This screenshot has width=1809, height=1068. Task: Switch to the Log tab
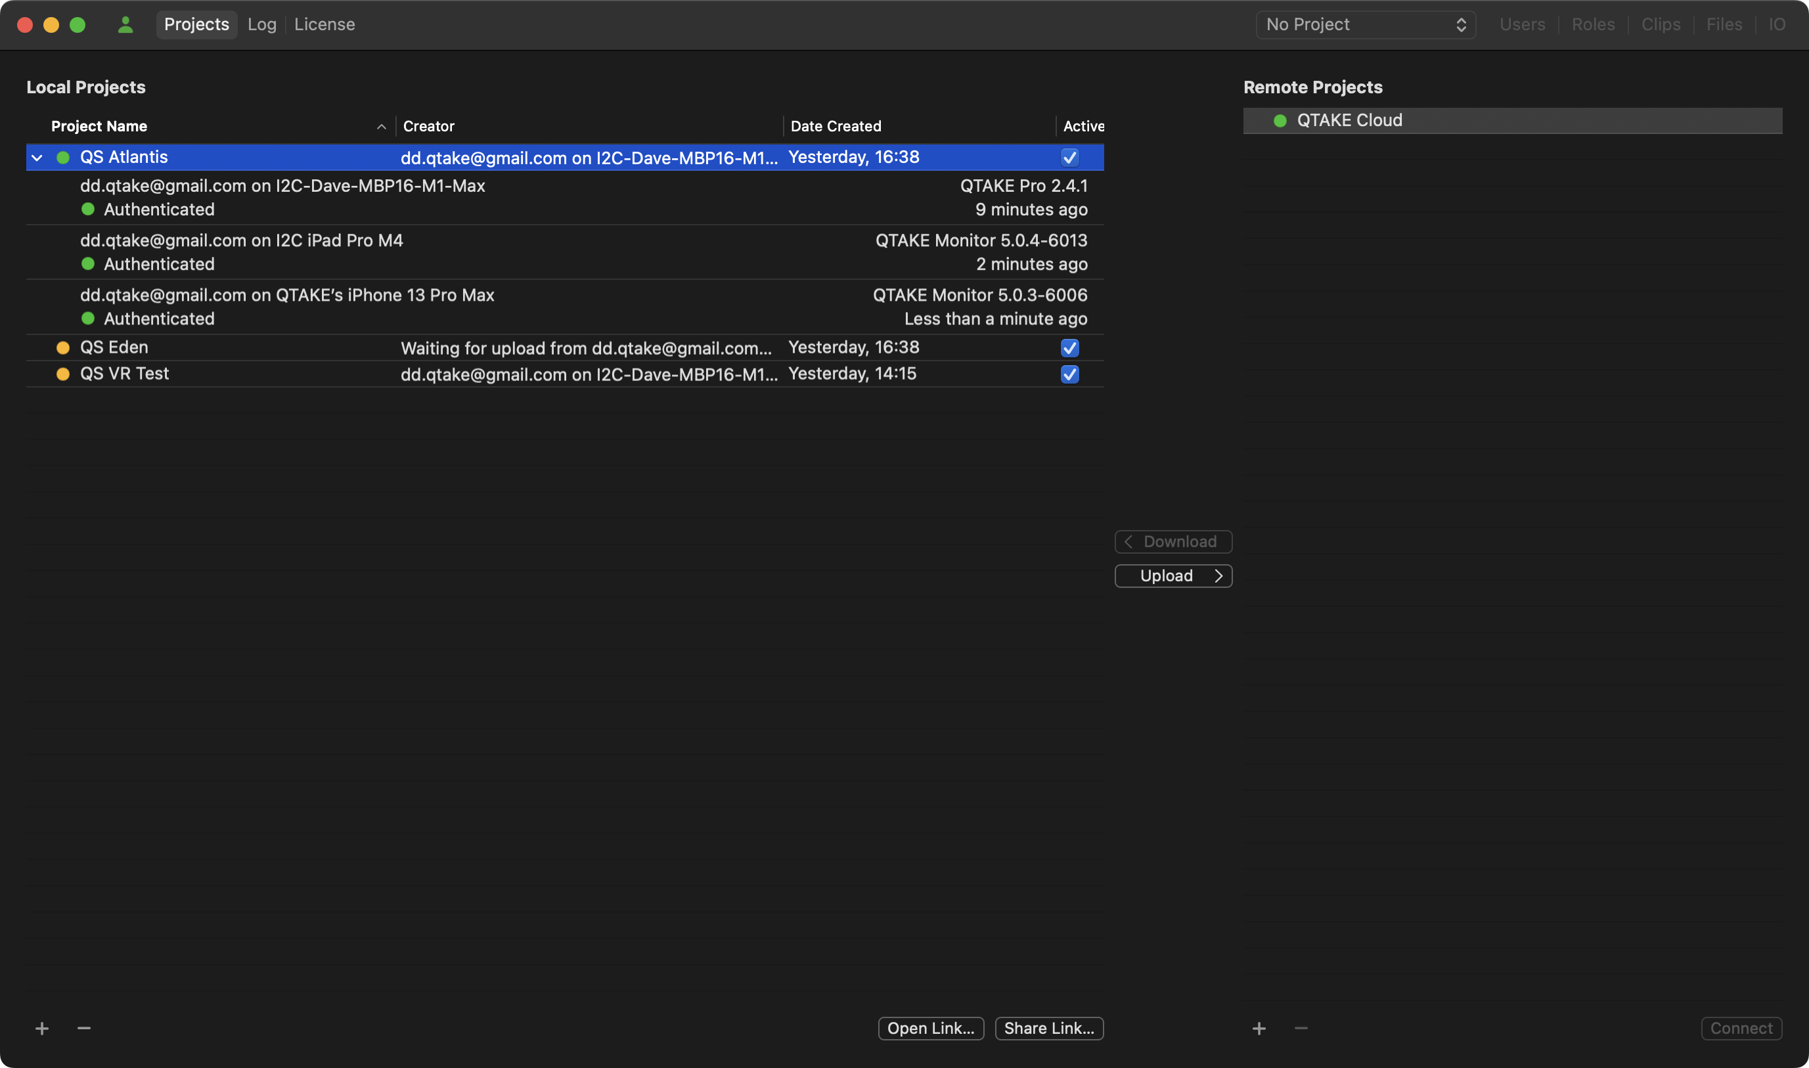pos(262,24)
